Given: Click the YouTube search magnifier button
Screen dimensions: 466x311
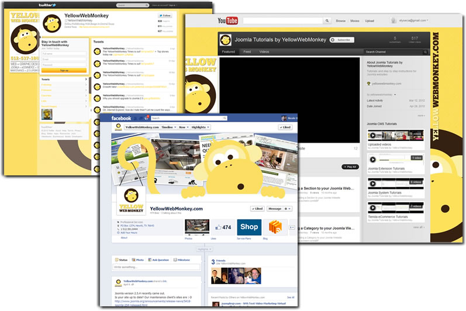Looking at the screenshot, I should coord(327,21).
